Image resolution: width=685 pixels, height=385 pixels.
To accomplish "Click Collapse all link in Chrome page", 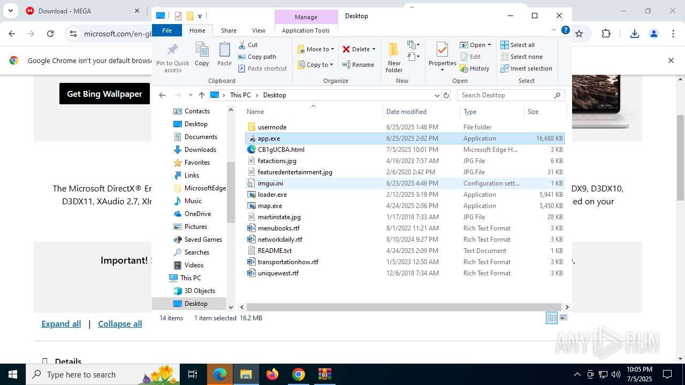I will pyautogui.click(x=120, y=324).
